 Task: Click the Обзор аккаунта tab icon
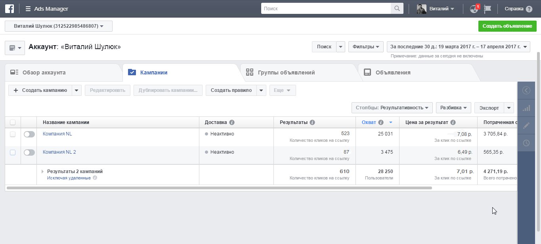coord(14,72)
